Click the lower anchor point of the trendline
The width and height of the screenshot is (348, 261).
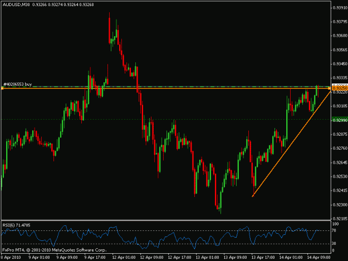tap(253, 196)
